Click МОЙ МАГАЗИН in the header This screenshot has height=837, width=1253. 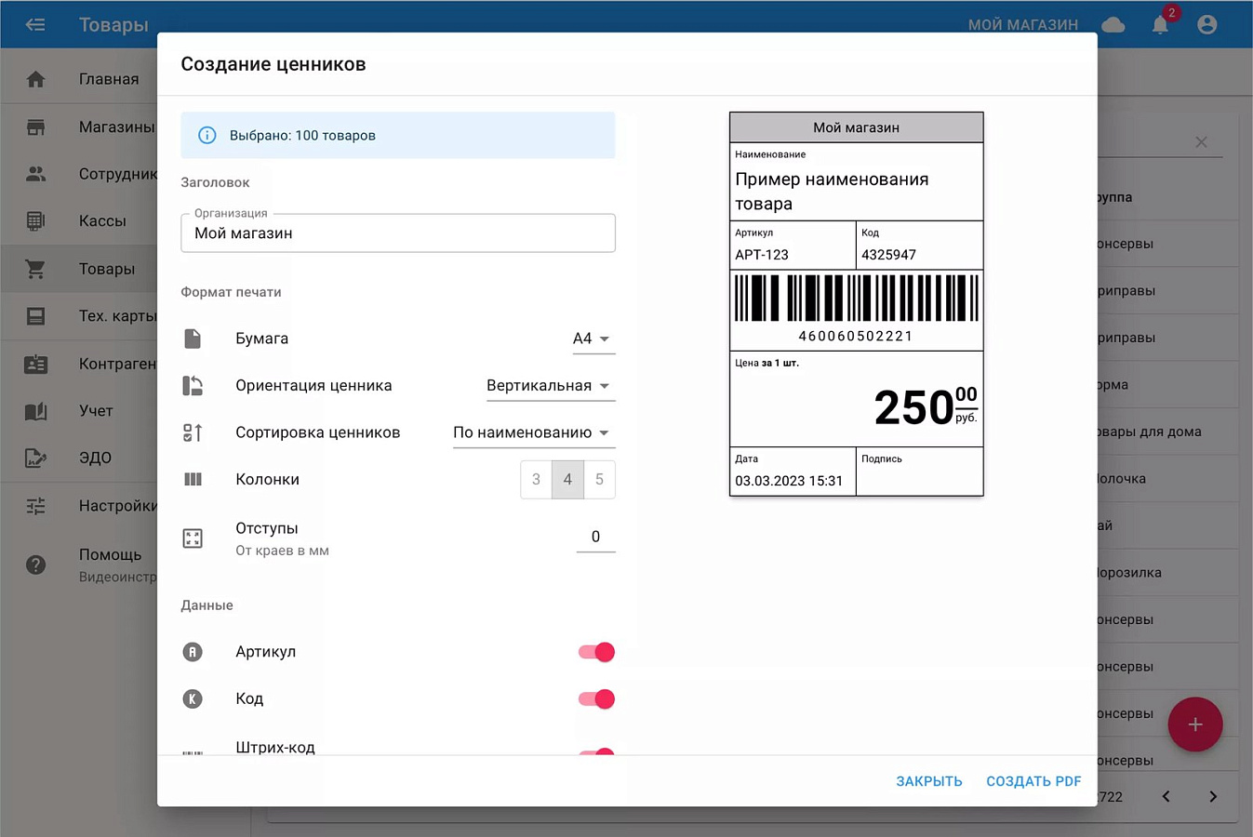pyautogui.click(x=1023, y=25)
